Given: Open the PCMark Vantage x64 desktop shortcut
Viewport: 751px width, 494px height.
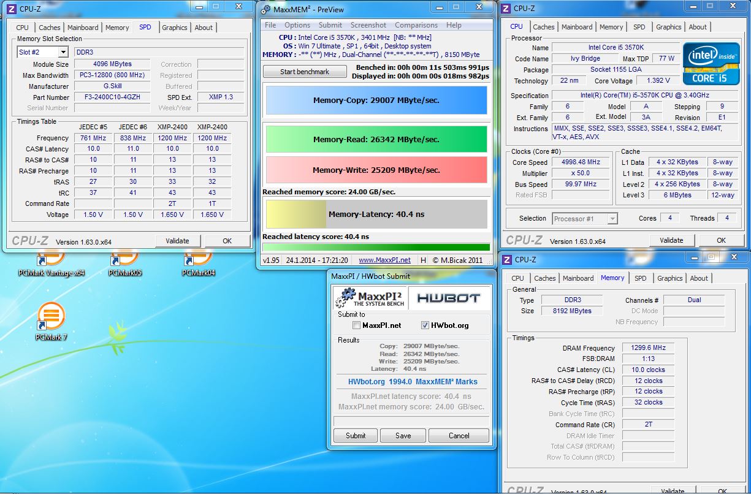Looking at the screenshot, I should pos(51,264).
